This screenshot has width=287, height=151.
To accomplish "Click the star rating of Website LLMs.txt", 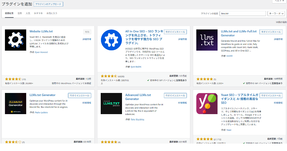I will click(13, 79).
